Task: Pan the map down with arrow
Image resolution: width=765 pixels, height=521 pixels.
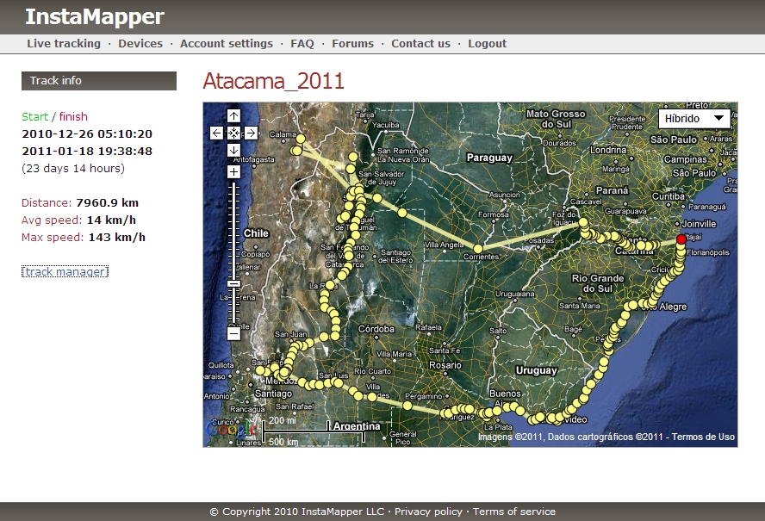Action: tap(233, 150)
